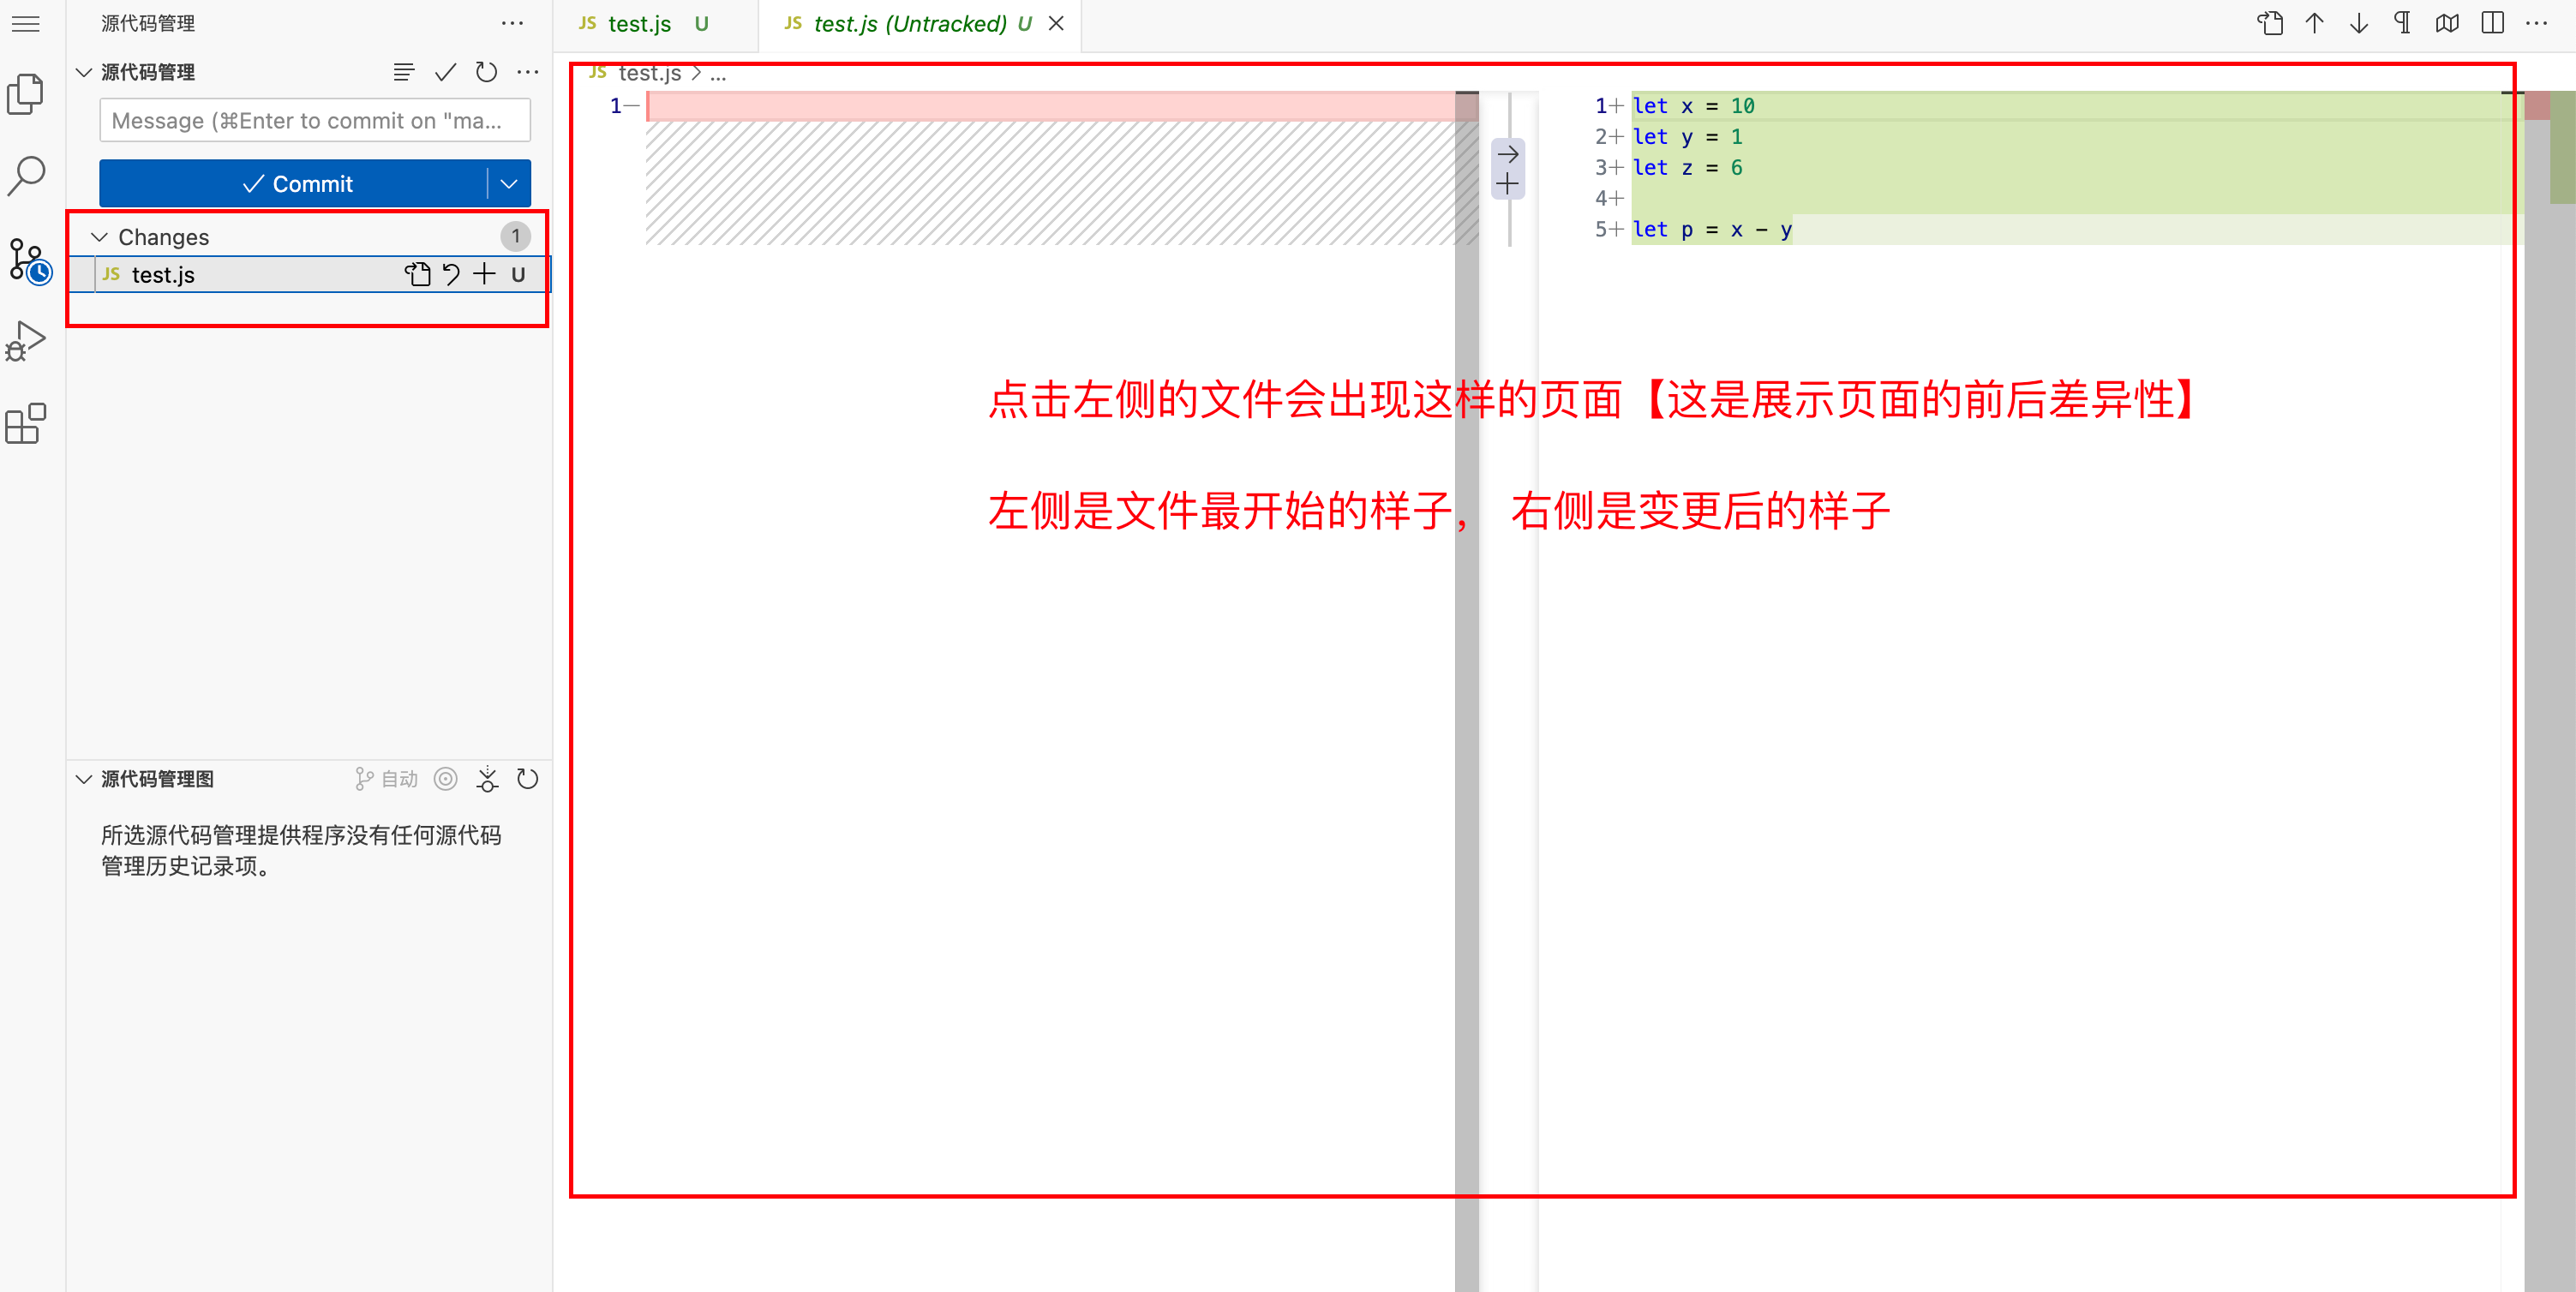
Task: Open the Explorer view in activity bar
Action: point(26,94)
